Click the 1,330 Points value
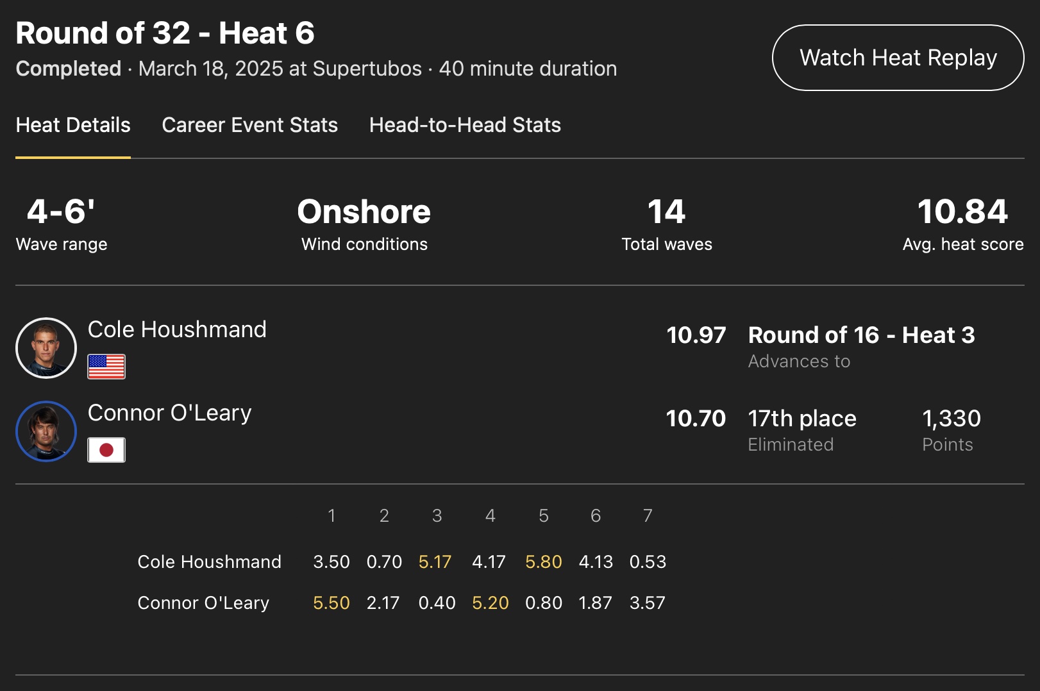The image size is (1040, 691). point(951,419)
